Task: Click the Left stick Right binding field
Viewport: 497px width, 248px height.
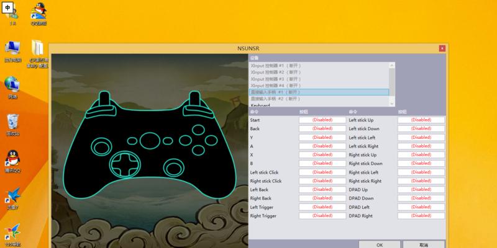Action: (x=421, y=146)
